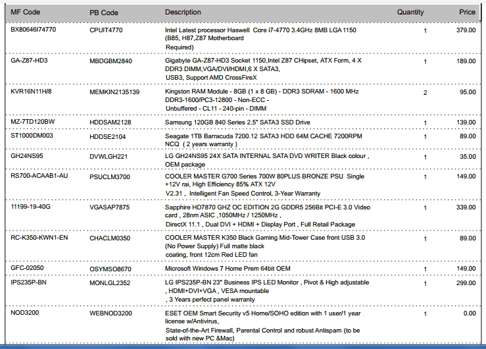Select MF code MZ-7TD120BW

(32, 122)
